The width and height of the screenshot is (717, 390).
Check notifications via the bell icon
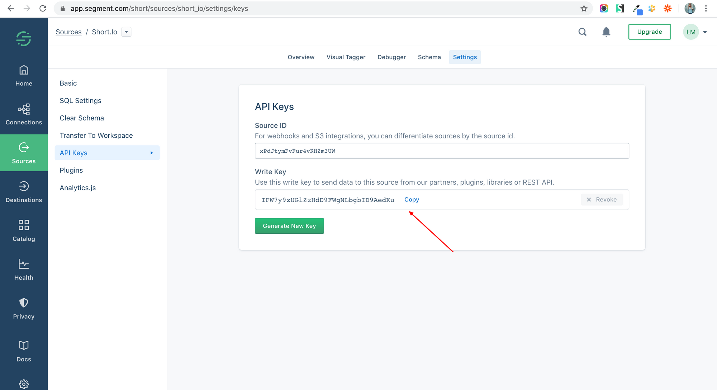606,32
